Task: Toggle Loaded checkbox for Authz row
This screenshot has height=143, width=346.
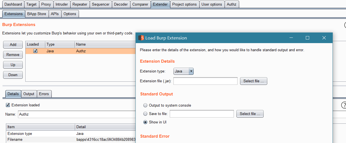Action: 35,51
